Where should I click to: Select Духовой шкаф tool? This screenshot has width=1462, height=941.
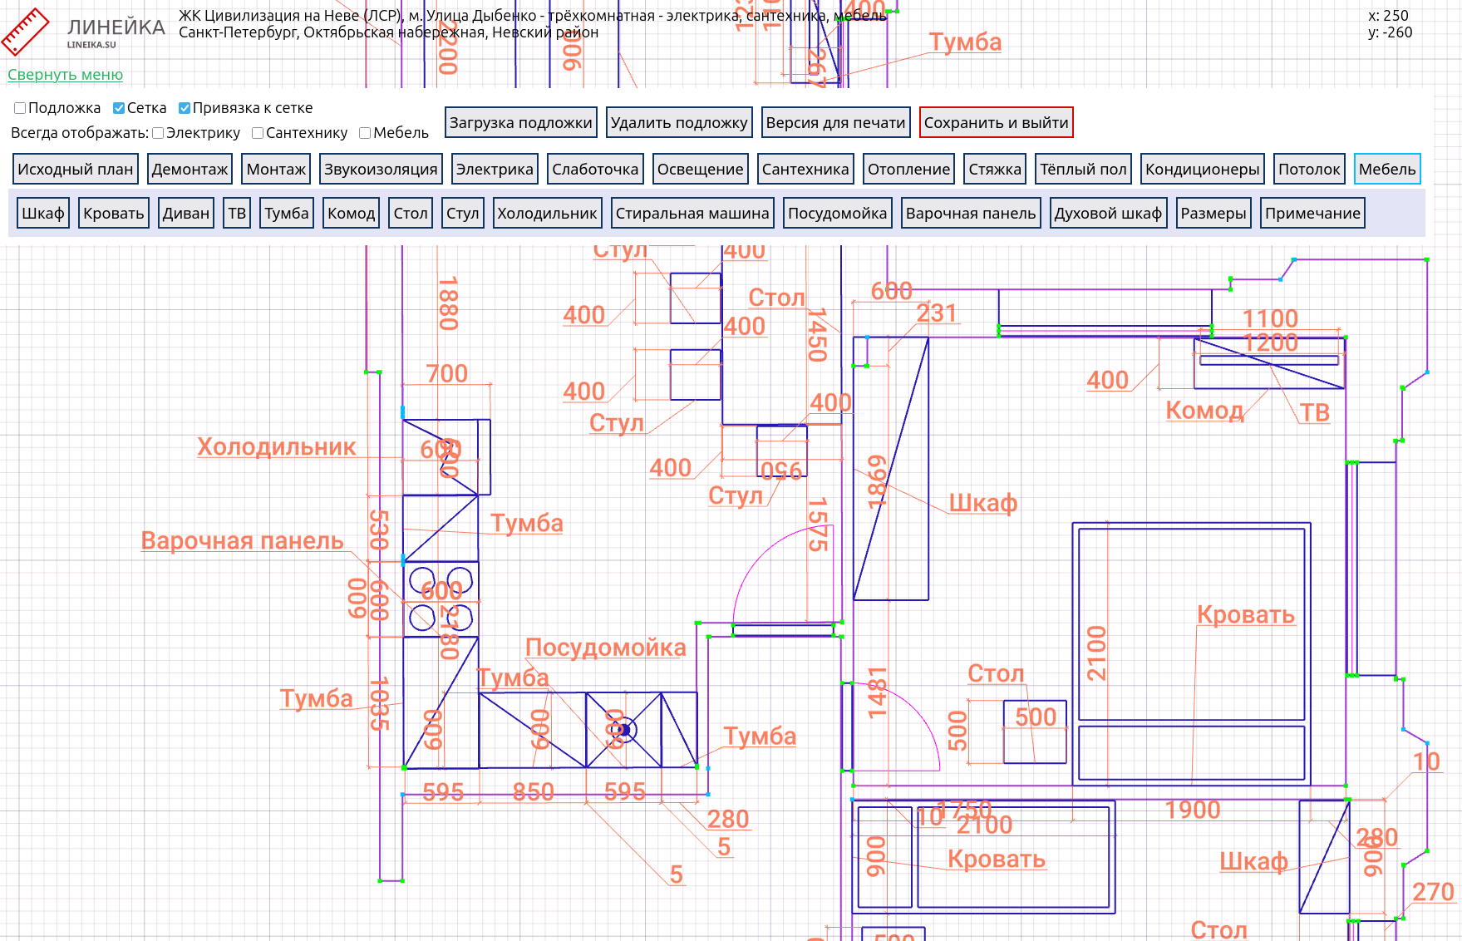point(1108,213)
